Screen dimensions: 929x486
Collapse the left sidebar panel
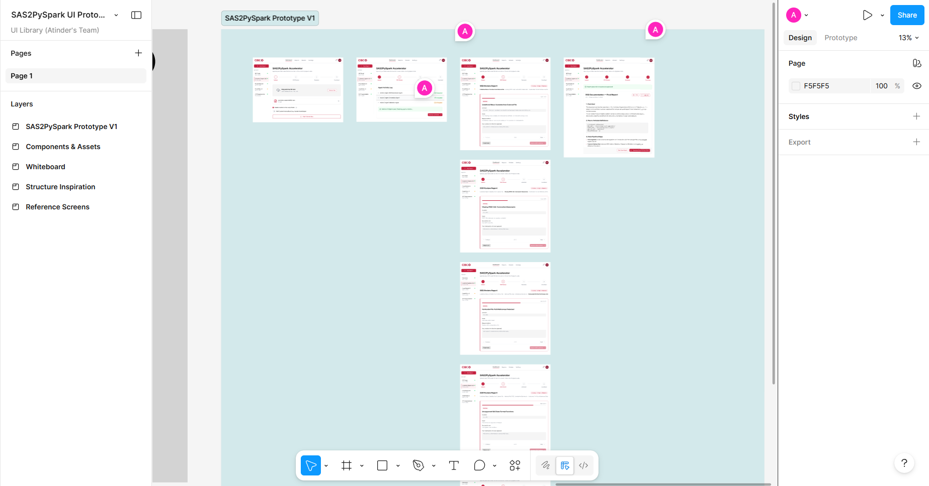[x=136, y=15]
